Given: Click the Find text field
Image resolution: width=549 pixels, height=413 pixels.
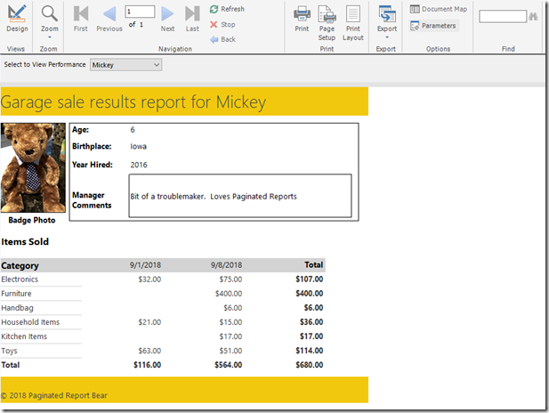Looking at the screenshot, I should coord(503,16).
